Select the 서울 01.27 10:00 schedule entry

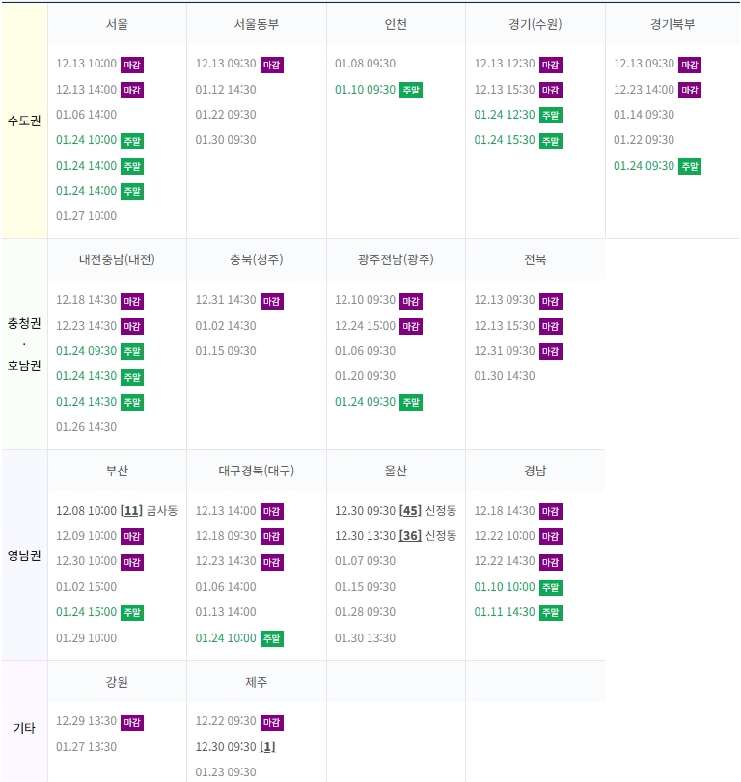pos(86,216)
